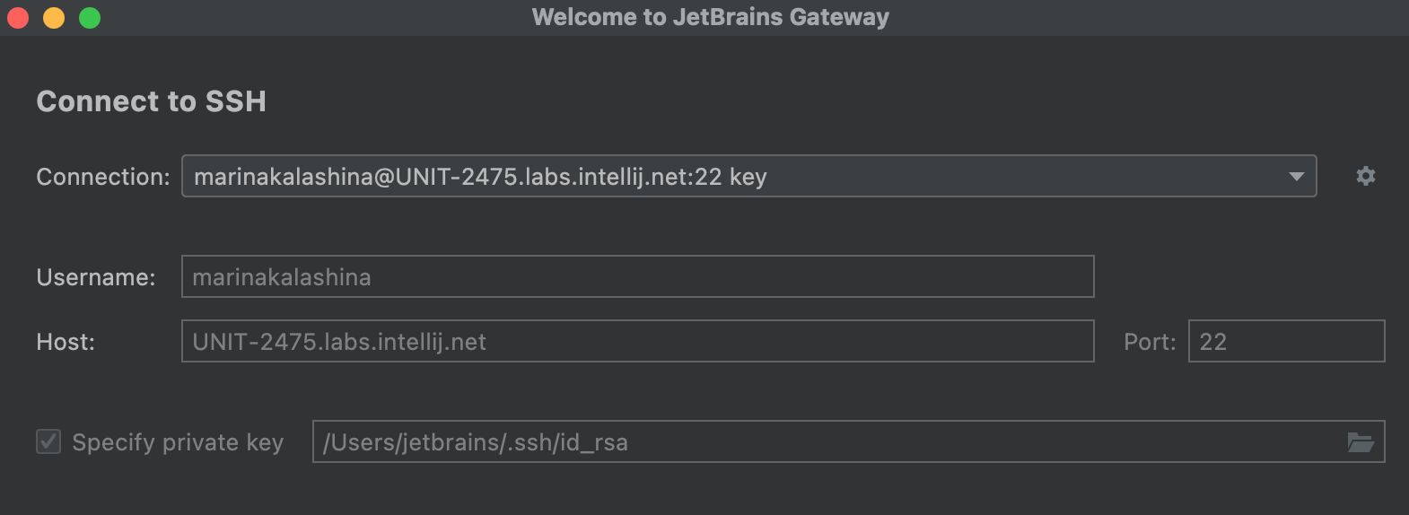Click the private key path field
This screenshot has width=1409, height=515.
[x=826, y=441]
